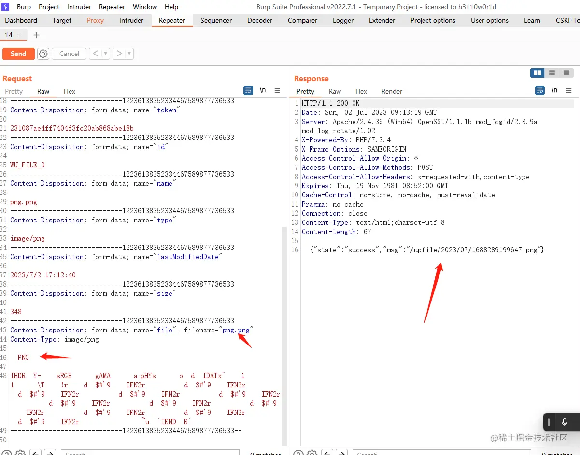This screenshot has height=455, width=580.
Task: Switch to side-by-side split layout
Action: [537, 73]
